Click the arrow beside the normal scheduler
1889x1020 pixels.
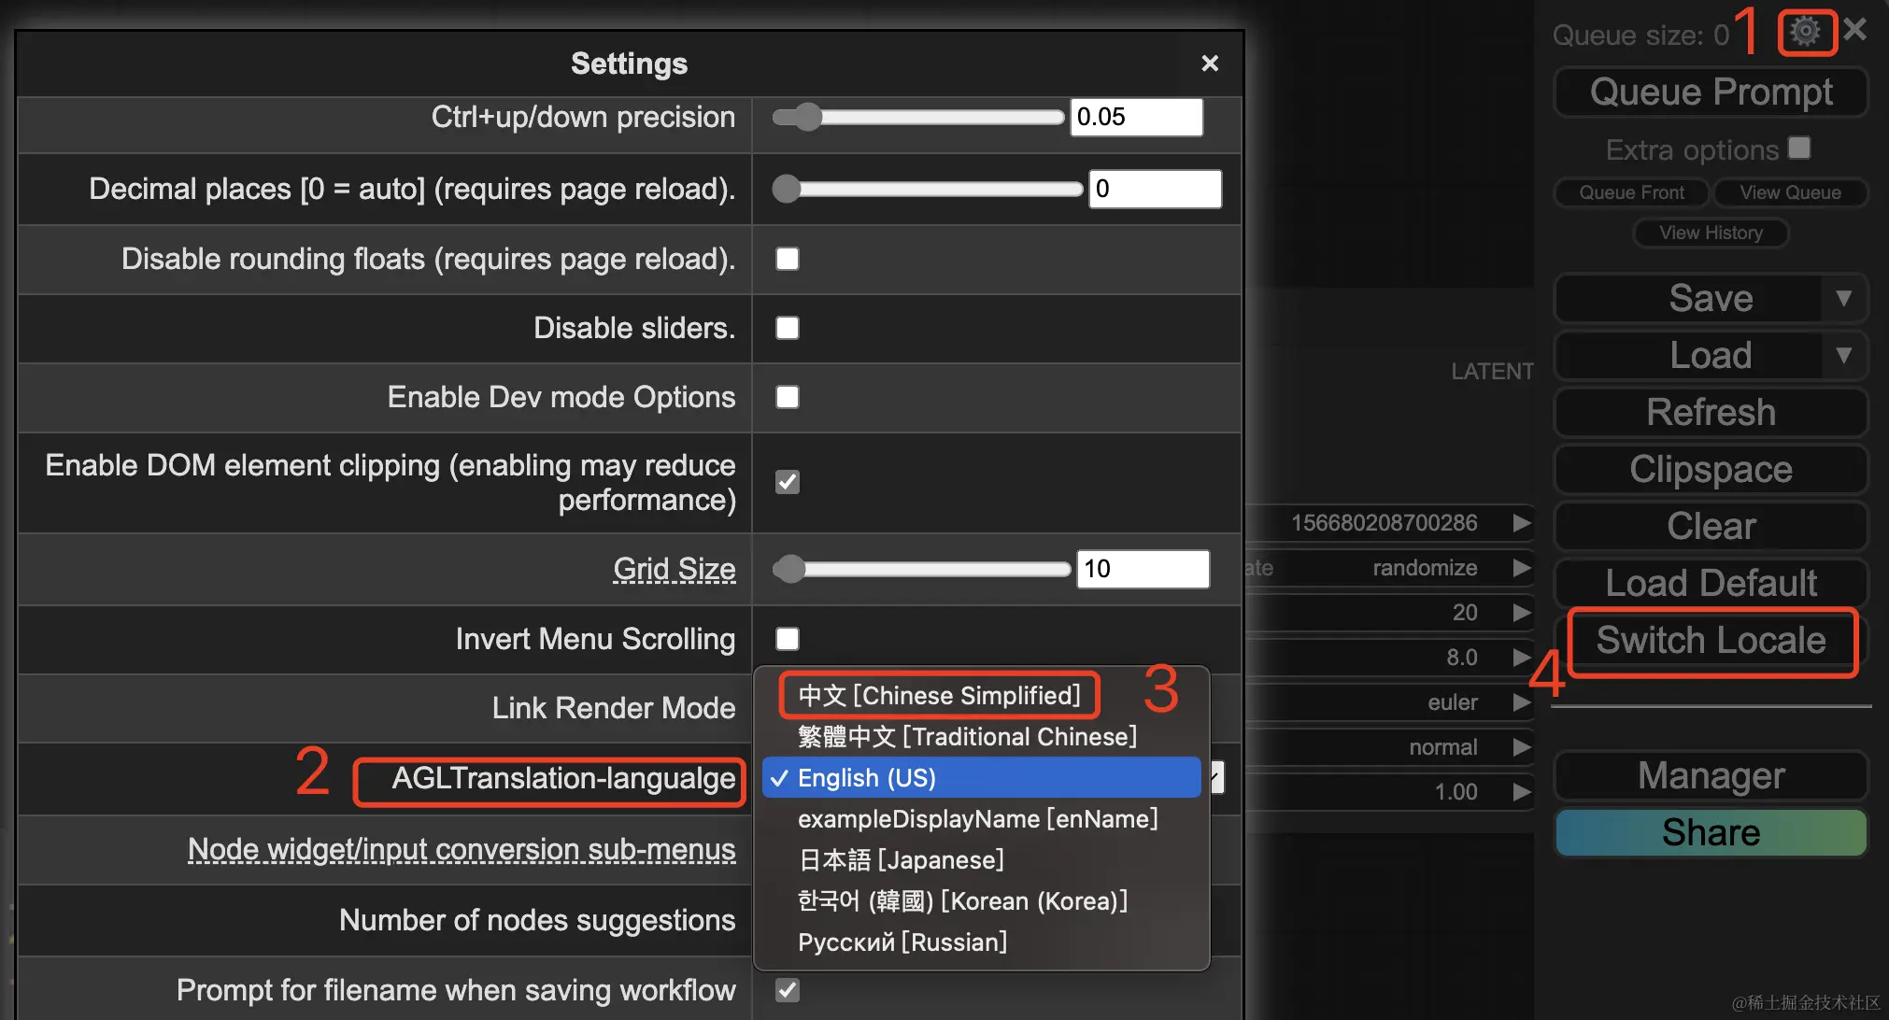coord(1522,747)
